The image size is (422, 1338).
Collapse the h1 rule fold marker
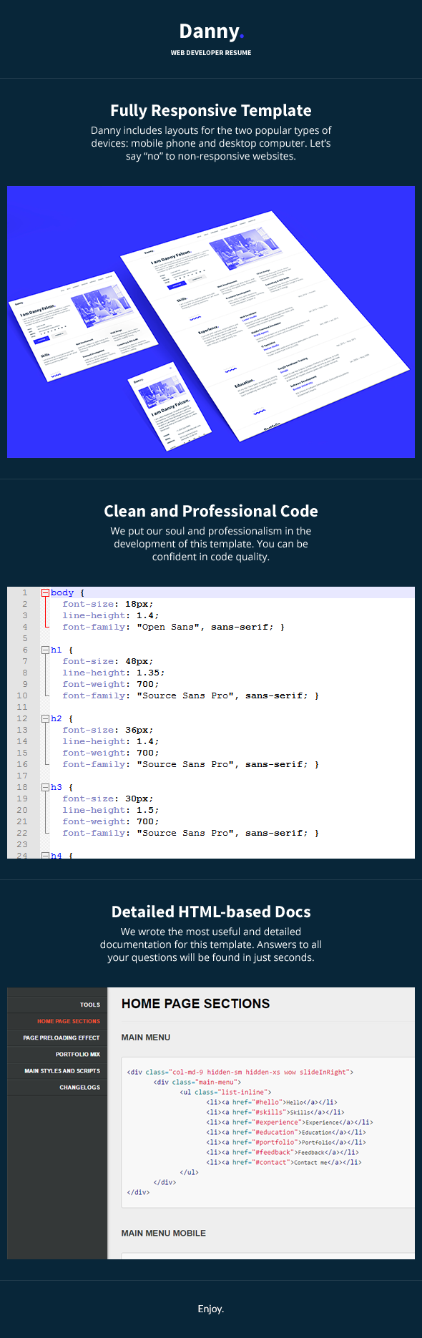pyautogui.click(x=45, y=650)
